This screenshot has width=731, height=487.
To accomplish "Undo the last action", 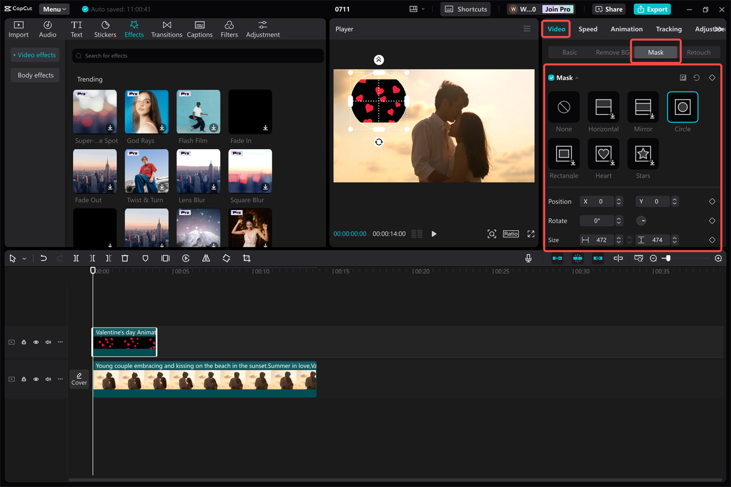I will 43,258.
